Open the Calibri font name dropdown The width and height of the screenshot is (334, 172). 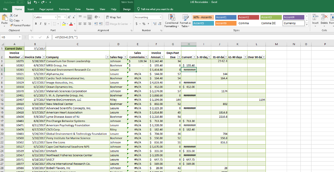pos(56,17)
